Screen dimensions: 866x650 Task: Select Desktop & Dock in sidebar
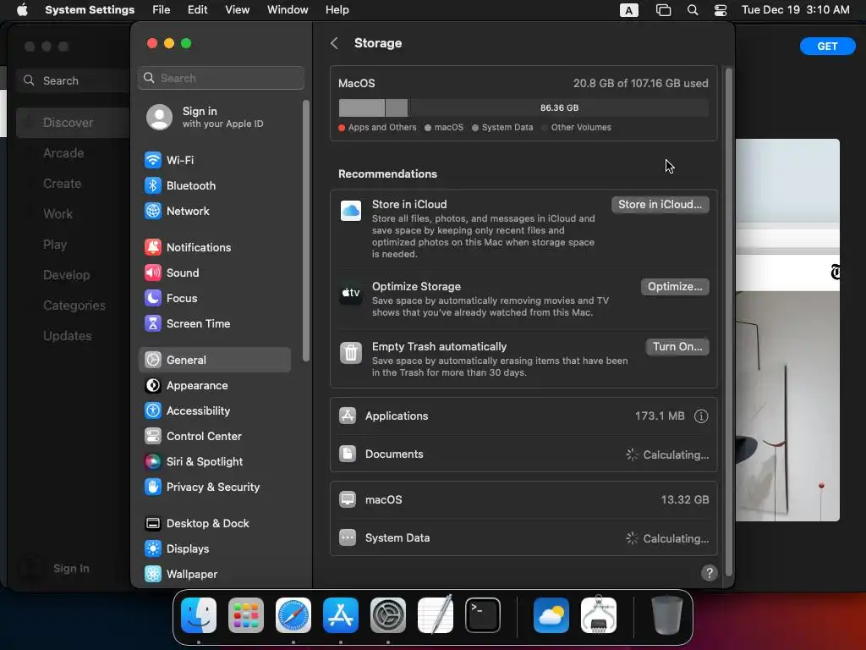tap(214, 524)
